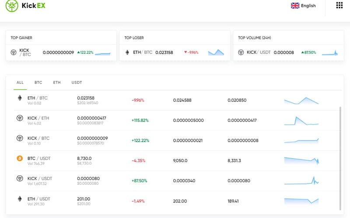Click the sparkline chart in KICK / BTC row

(x=301, y=140)
